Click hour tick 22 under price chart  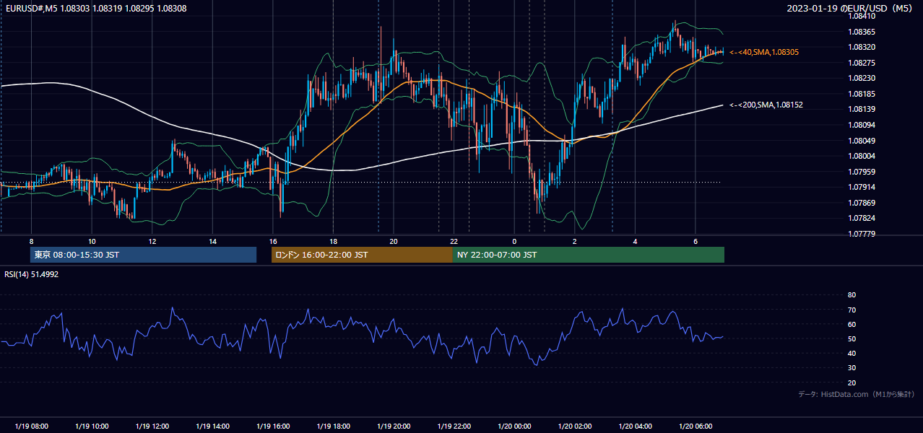click(x=454, y=241)
